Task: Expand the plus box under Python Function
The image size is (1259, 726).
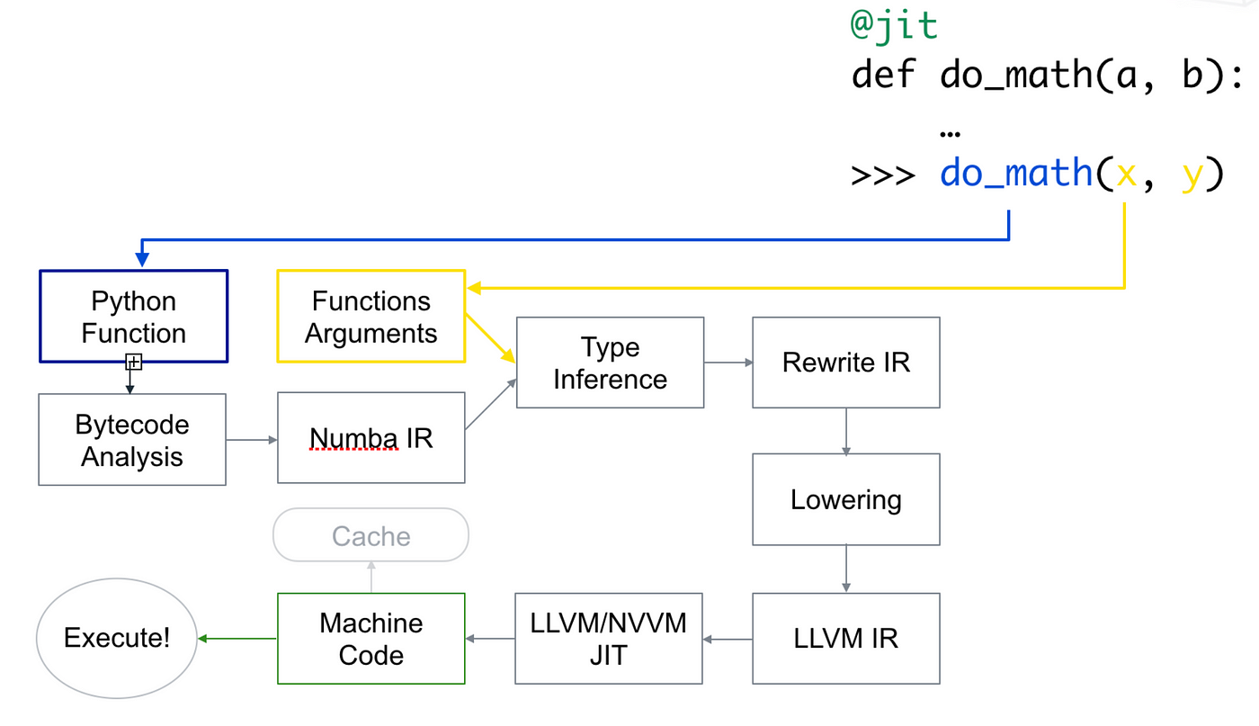Action: 133,362
